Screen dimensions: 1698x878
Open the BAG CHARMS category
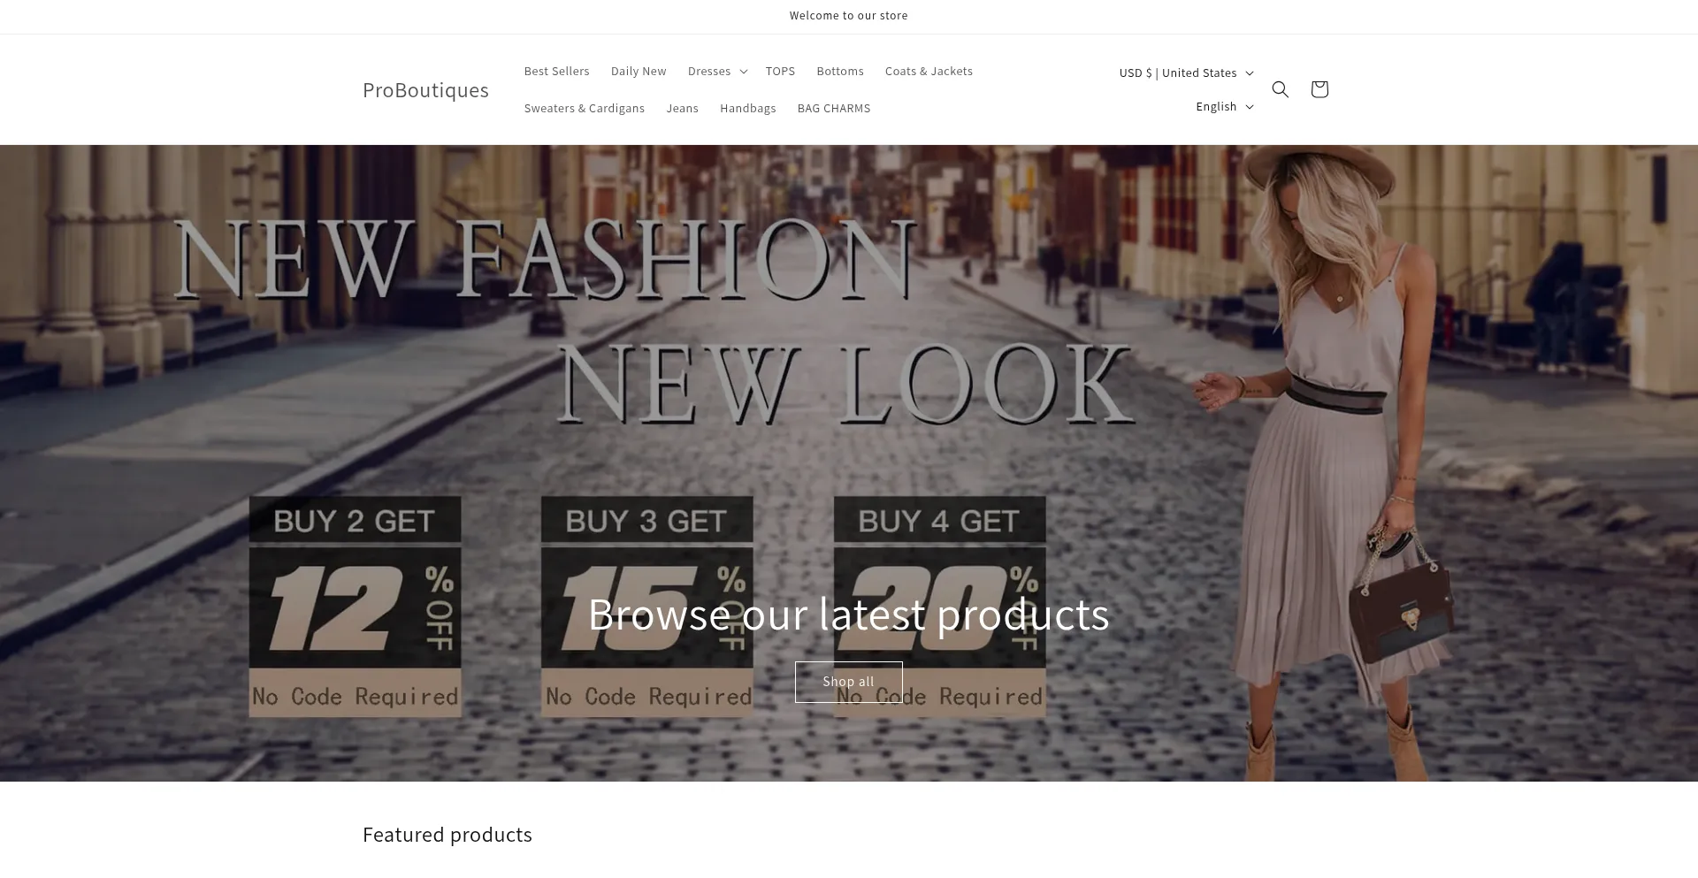833,109
